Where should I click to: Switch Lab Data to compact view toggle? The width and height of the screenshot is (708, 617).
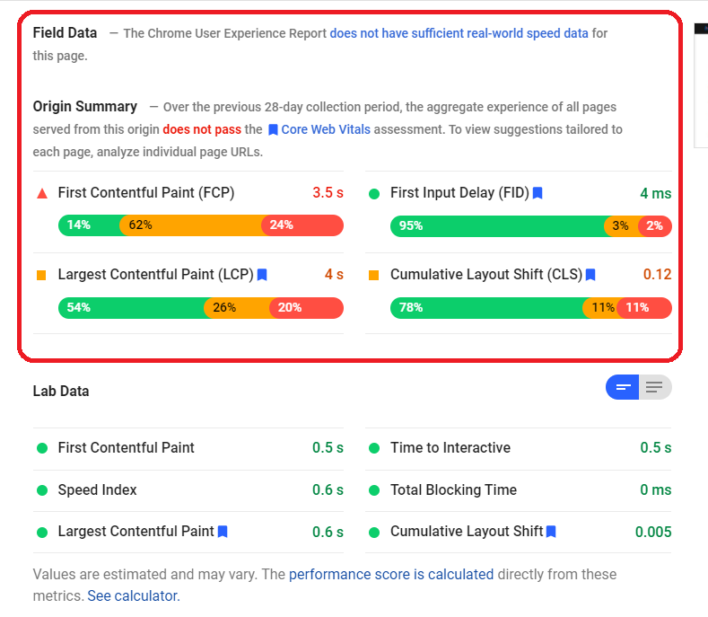click(622, 387)
